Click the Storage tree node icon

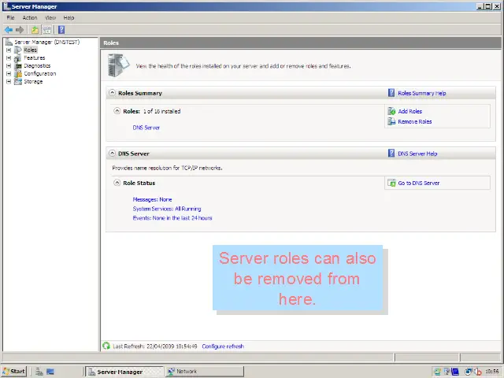click(x=18, y=81)
